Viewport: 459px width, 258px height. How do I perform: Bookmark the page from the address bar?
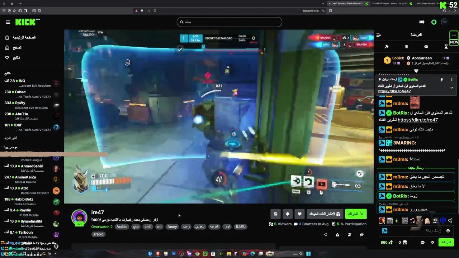tap(330, 11)
